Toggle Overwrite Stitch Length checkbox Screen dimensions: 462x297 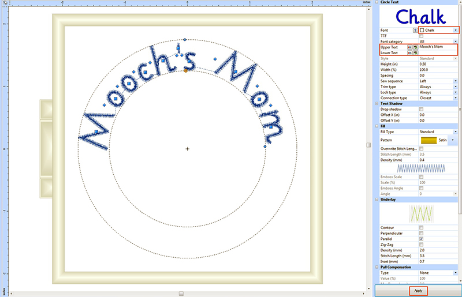tap(422, 149)
